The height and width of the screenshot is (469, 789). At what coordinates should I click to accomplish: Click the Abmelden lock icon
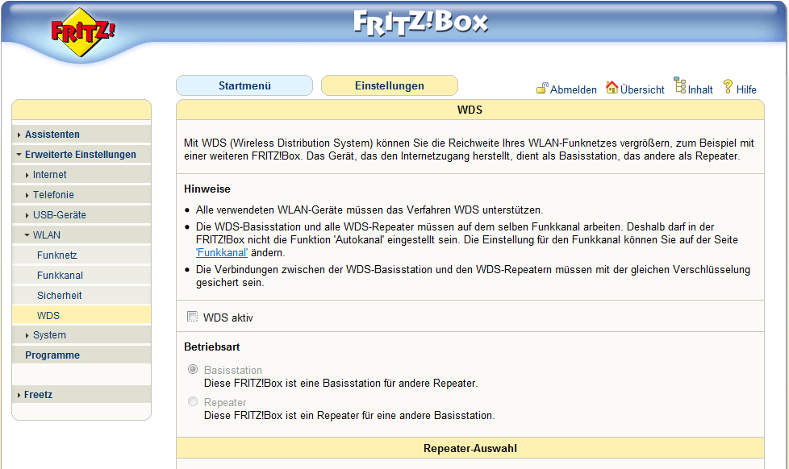tap(542, 89)
